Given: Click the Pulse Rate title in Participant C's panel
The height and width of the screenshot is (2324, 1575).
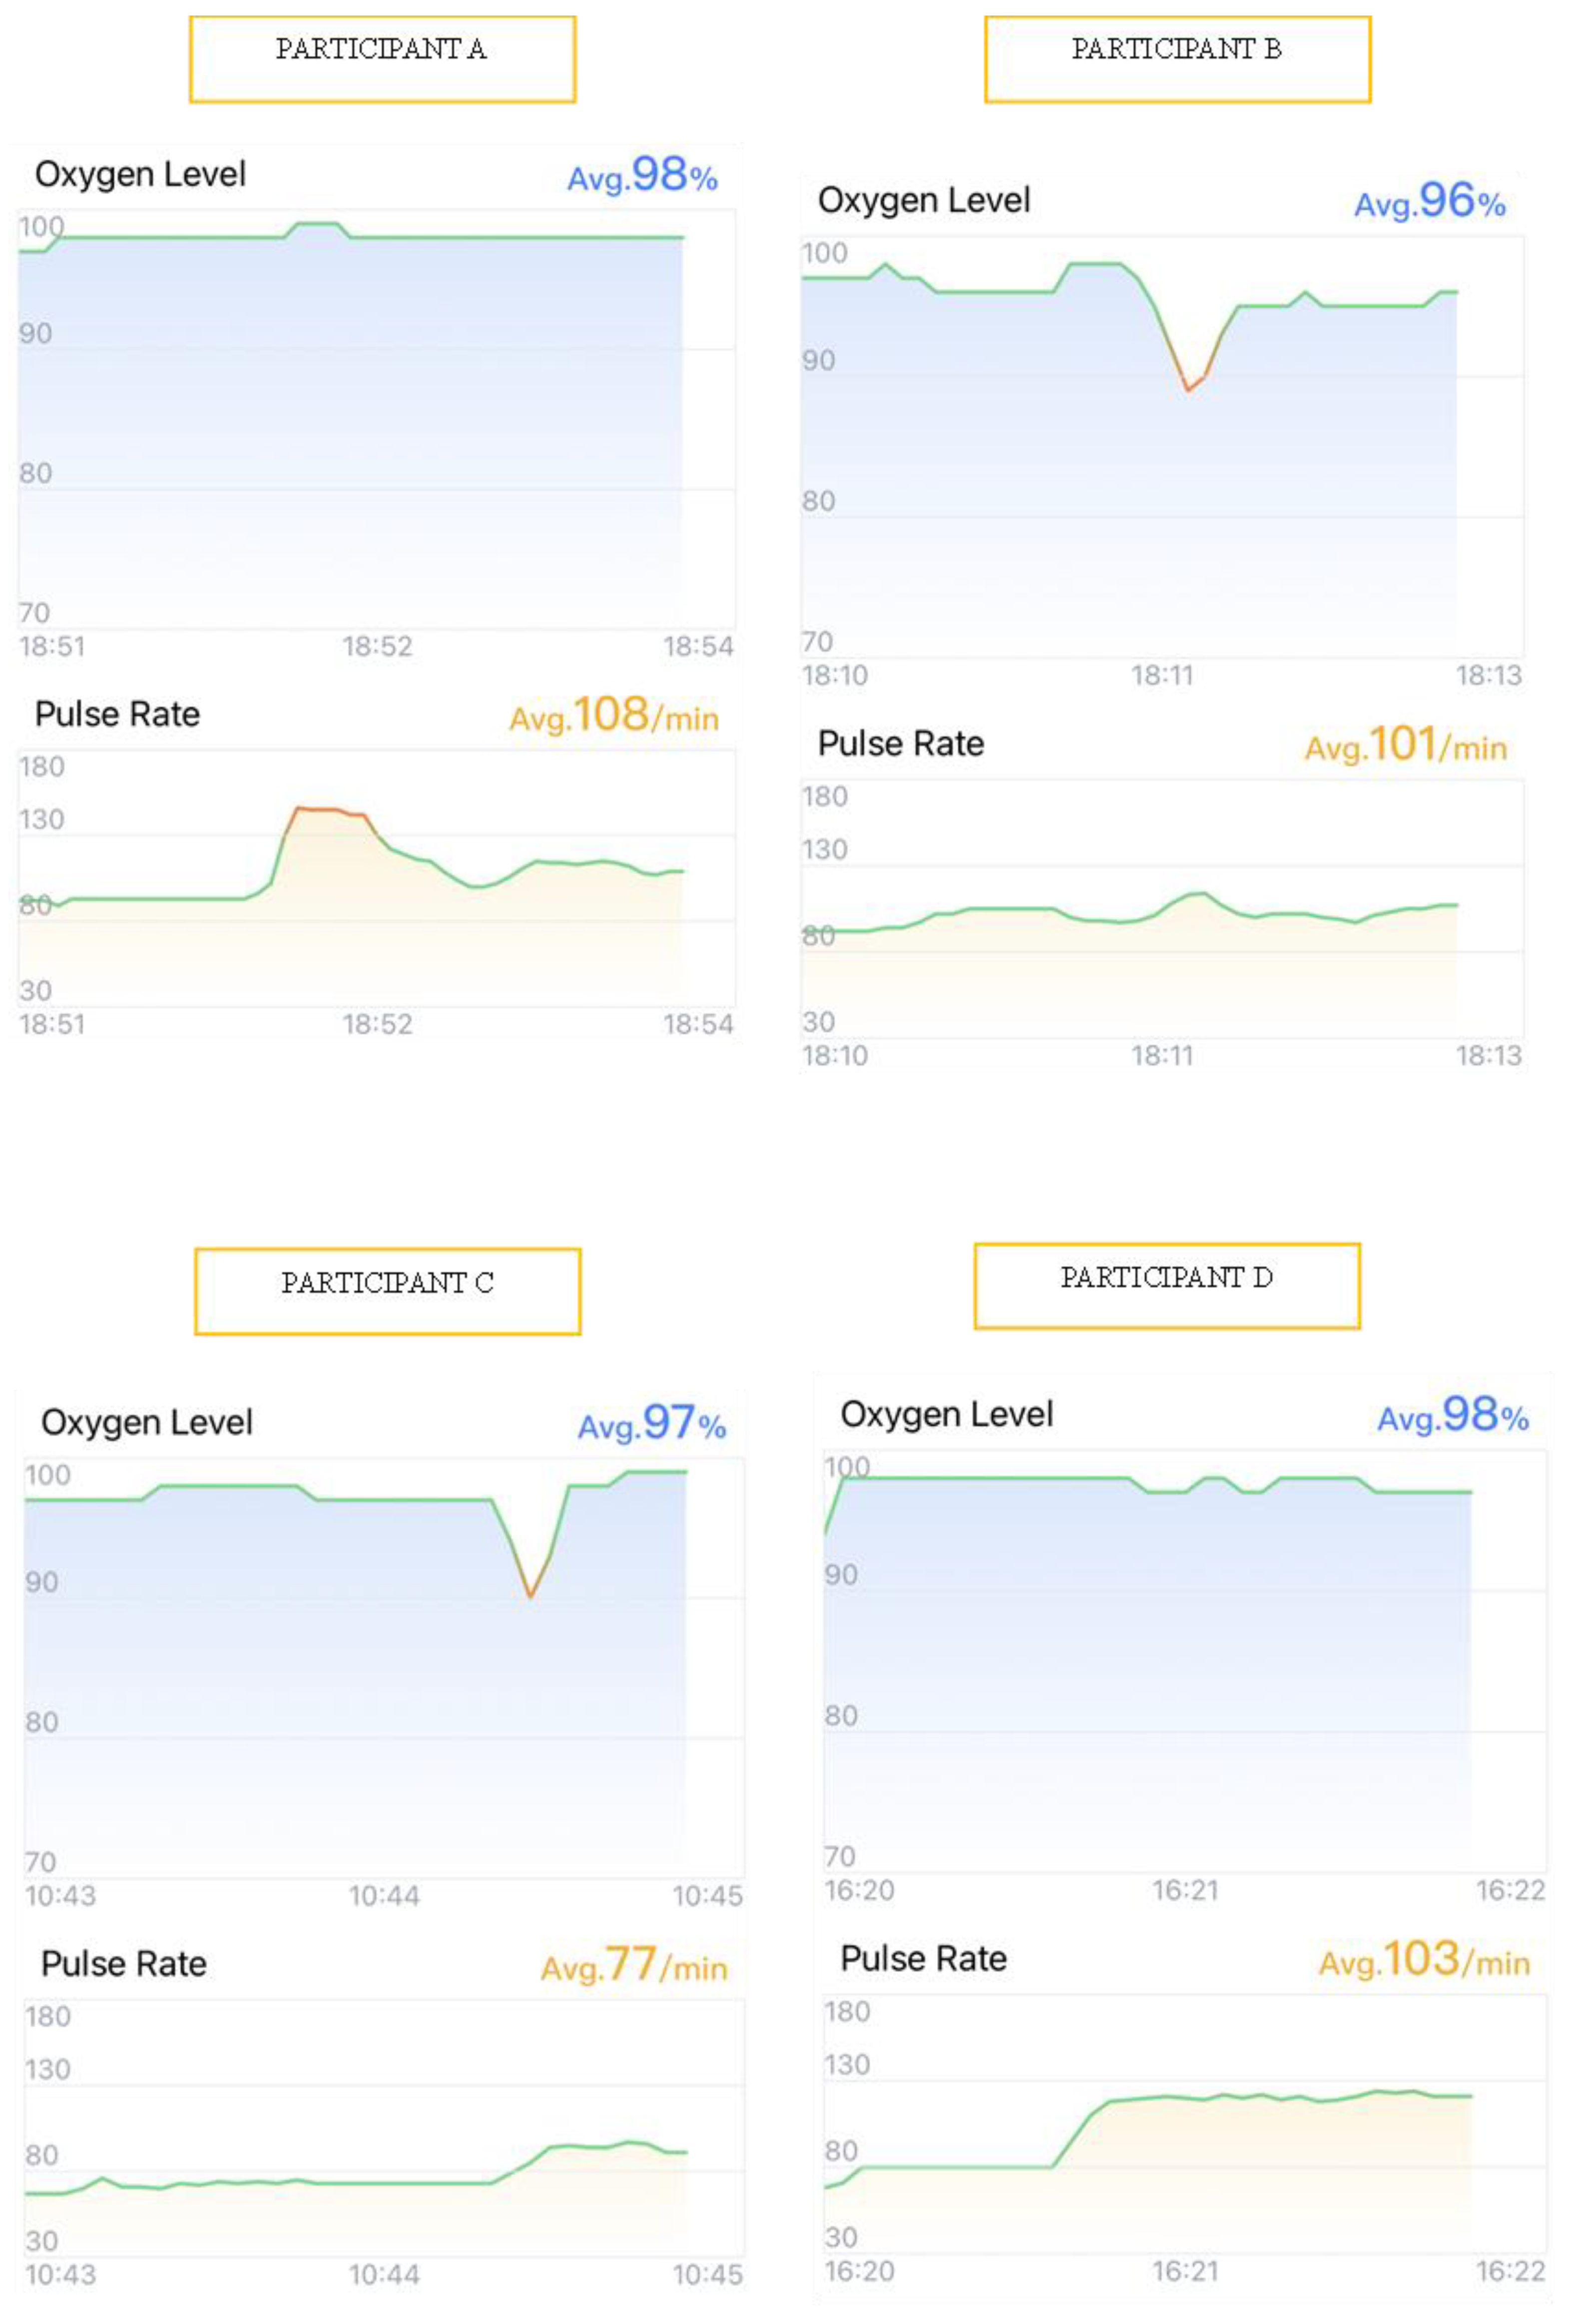Looking at the screenshot, I should [124, 1964].
